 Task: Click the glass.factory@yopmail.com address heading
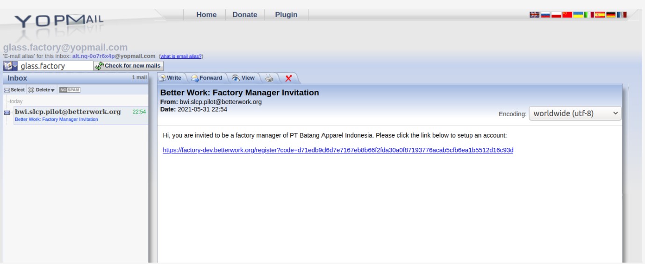pos(65,48)
